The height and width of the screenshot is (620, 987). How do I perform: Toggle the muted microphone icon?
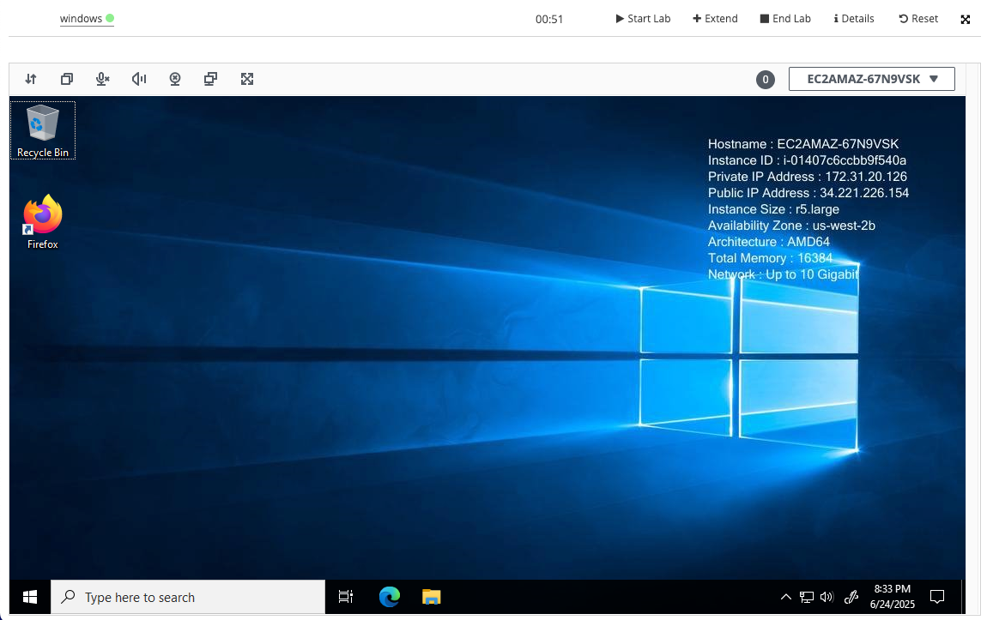pyautogui.click(x=103, y=79)
